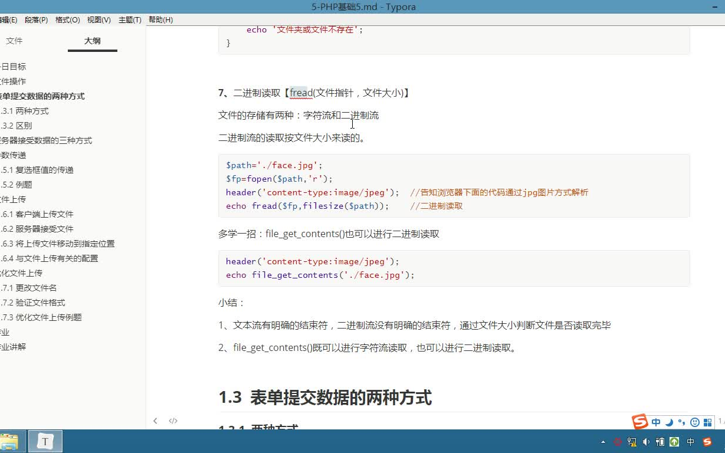
Task: Open the volume control in the system tray
Action: (645, 441)
